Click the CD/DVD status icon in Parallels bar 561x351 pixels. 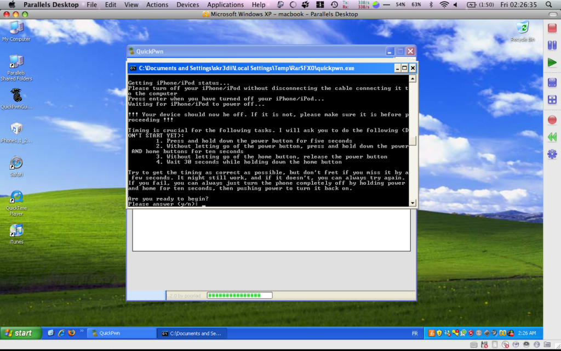[505, 345]
